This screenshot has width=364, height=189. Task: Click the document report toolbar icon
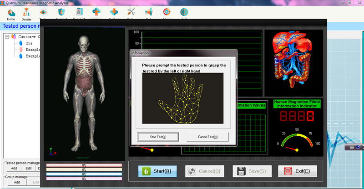[79, 12]
